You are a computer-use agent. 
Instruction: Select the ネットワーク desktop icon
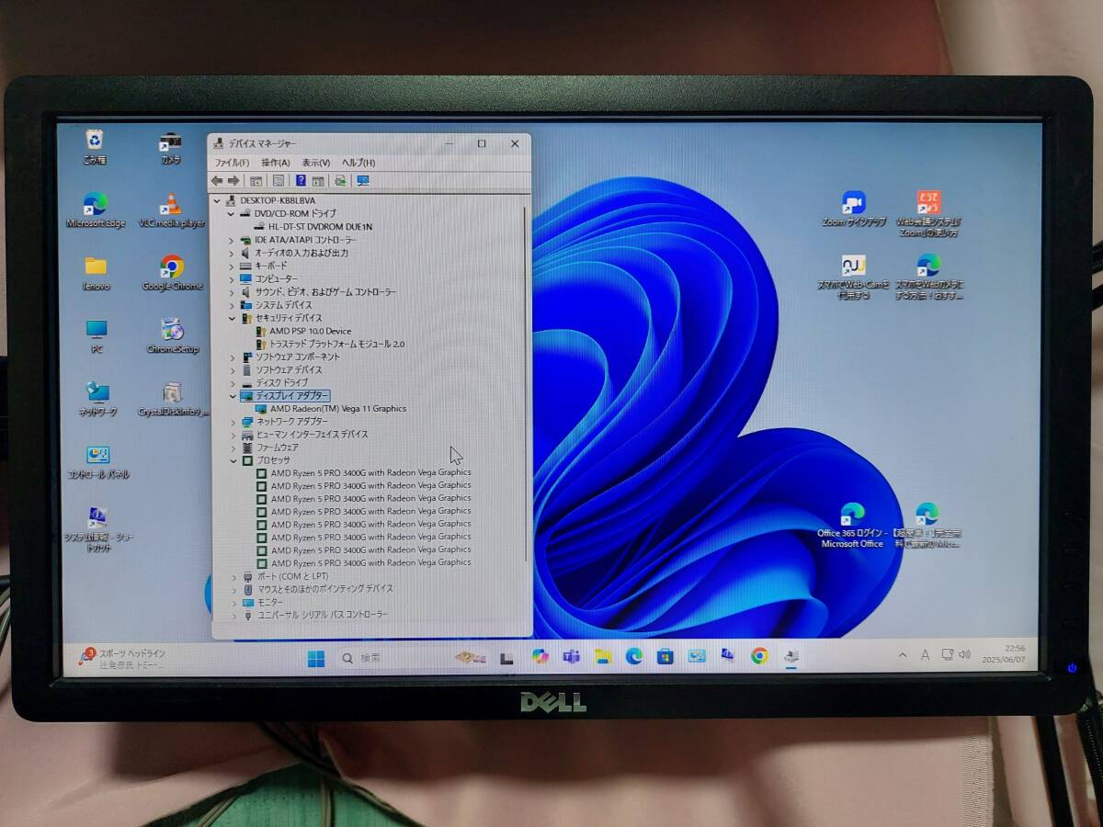(x=97, y=399)
